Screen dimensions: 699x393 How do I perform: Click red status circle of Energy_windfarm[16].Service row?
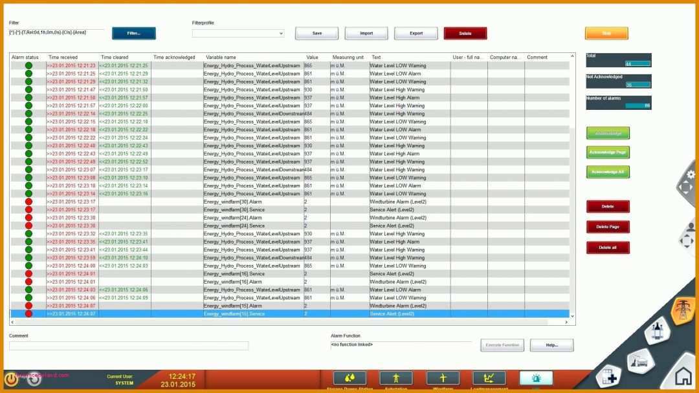[28, 273]
